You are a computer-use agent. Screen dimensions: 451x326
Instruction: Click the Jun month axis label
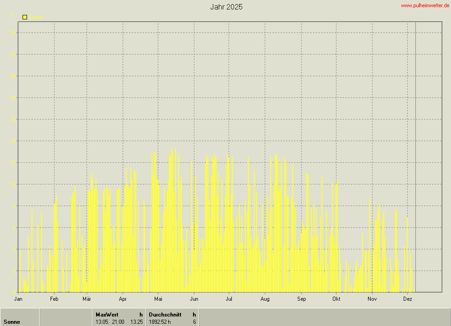[x=194, y=298]
